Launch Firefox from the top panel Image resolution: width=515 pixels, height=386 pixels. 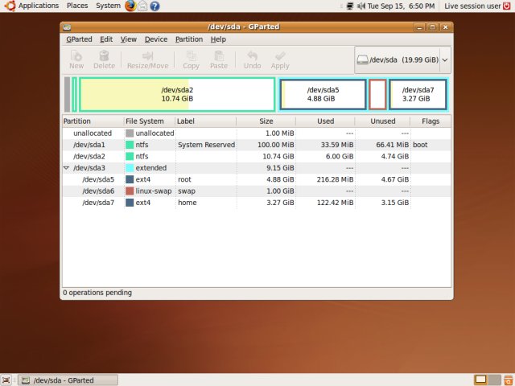(130, 6)
